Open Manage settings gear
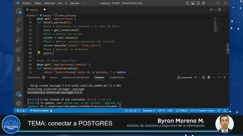 click(x=19, y=103)
